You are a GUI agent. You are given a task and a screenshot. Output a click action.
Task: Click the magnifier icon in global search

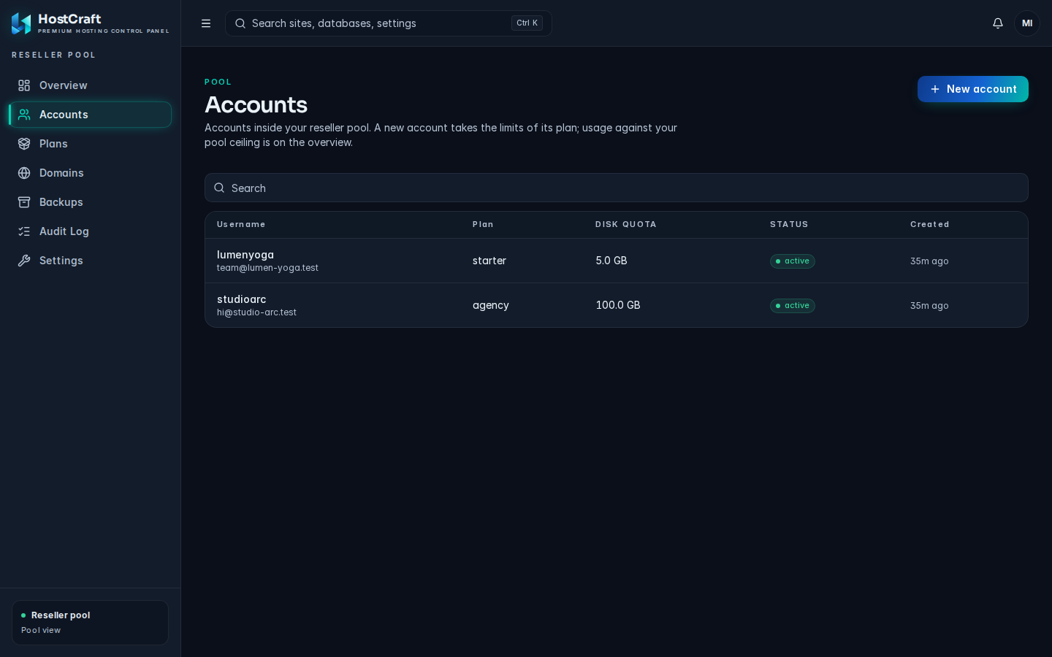240,23
